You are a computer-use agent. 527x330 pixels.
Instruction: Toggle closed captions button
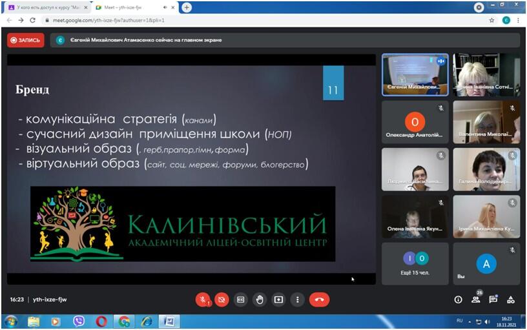coord(241,300)
